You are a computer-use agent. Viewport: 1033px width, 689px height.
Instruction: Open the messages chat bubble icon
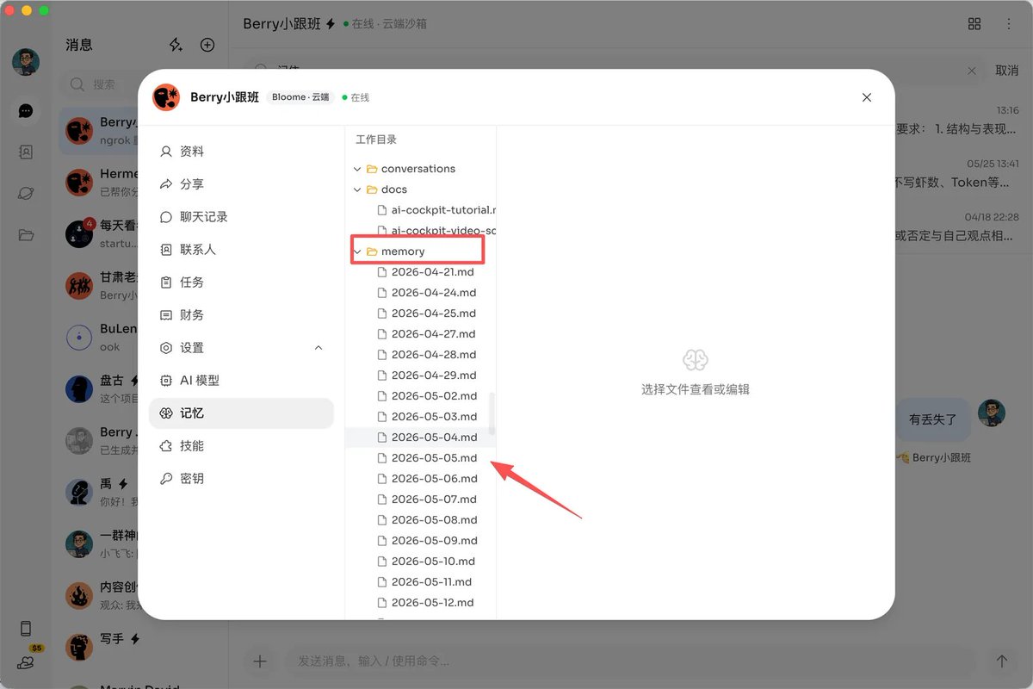pyautogui.click(x=26, y=110)
